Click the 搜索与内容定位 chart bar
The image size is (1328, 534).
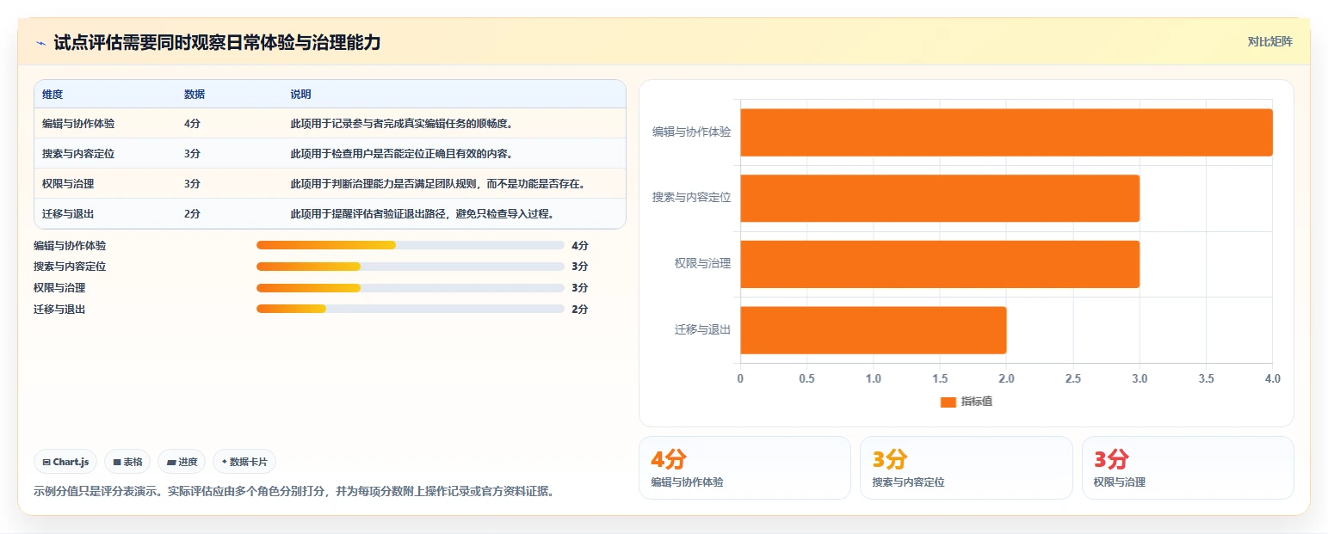pyautogui.click(x=940, y=198)
